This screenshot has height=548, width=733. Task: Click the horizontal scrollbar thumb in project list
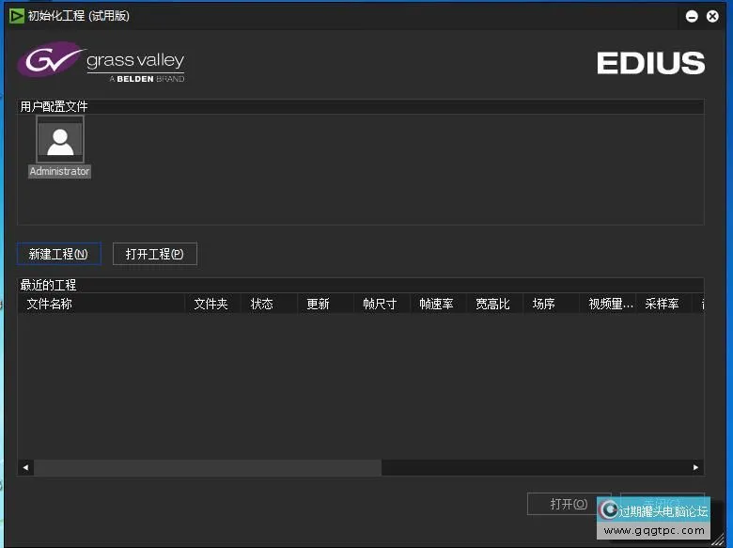point(208,467)
